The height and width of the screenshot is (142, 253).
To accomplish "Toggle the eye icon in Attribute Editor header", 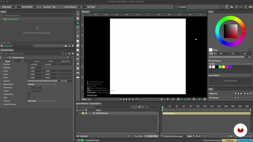I will click(4, 58).
